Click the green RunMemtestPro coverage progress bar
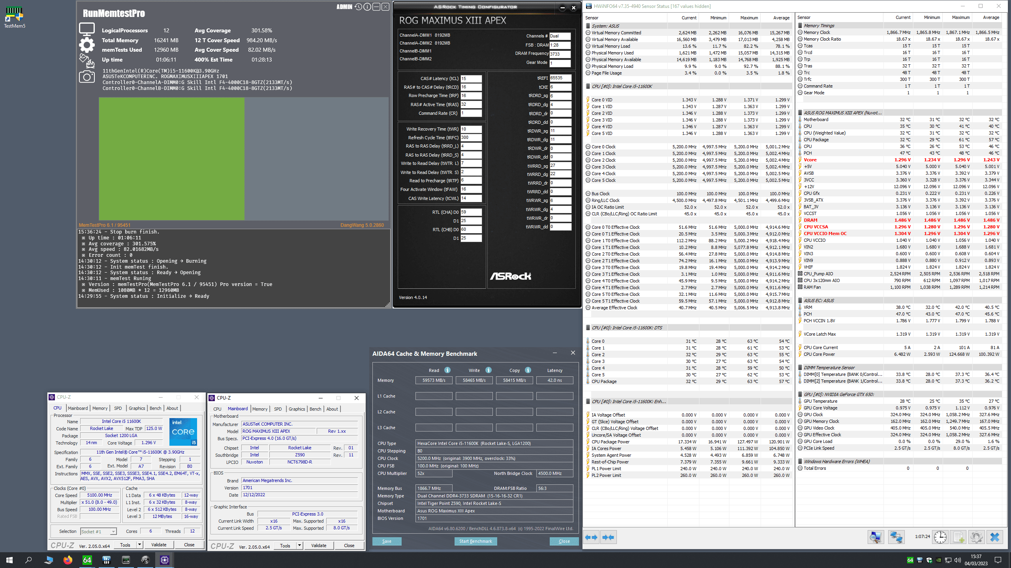This screenshot has width=1011, height=568. (x=171, y=159)
